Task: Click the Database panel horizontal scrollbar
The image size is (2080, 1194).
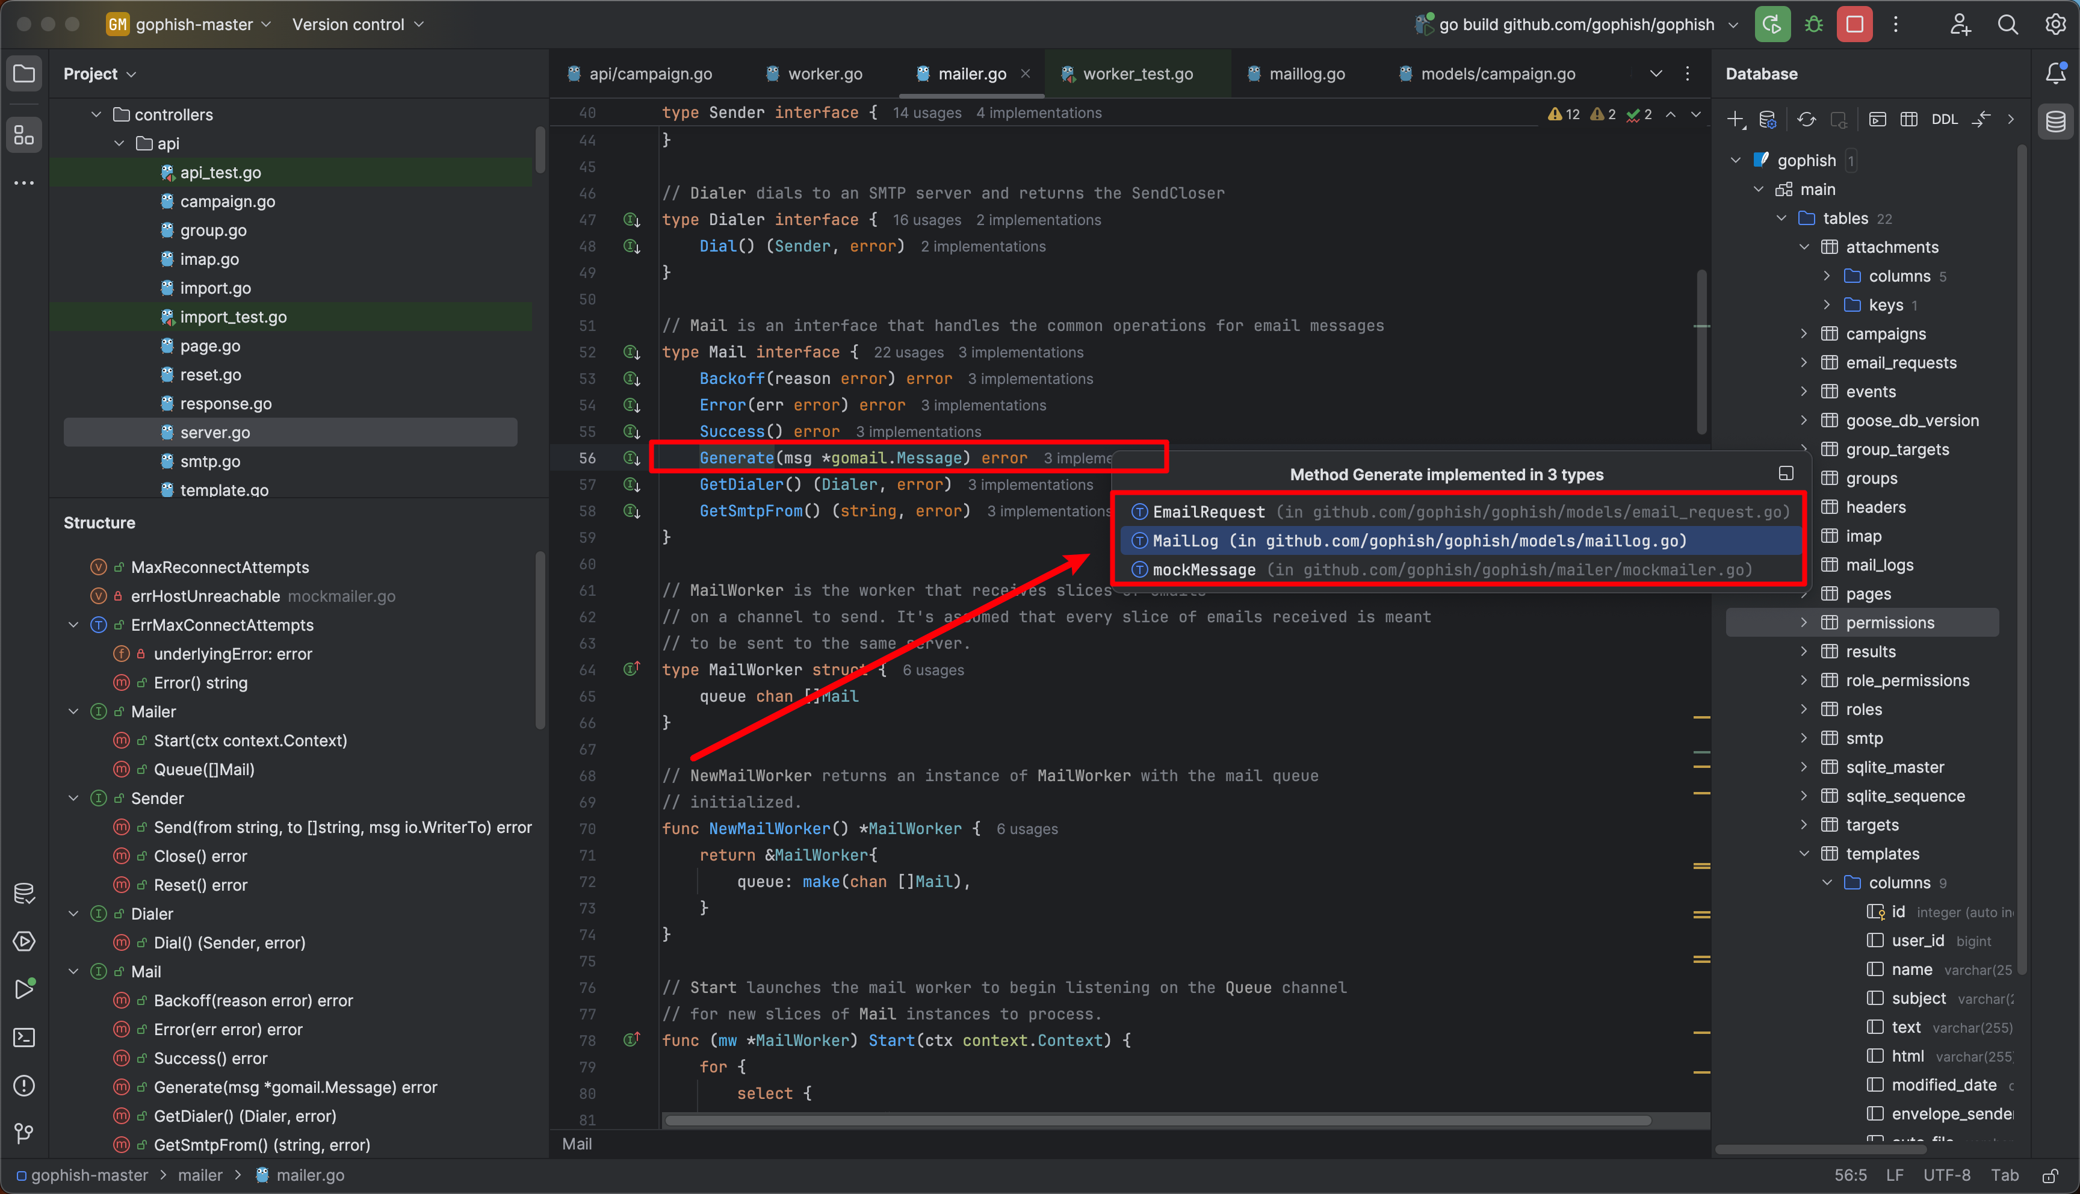Action: (x=1820, y=1149)
